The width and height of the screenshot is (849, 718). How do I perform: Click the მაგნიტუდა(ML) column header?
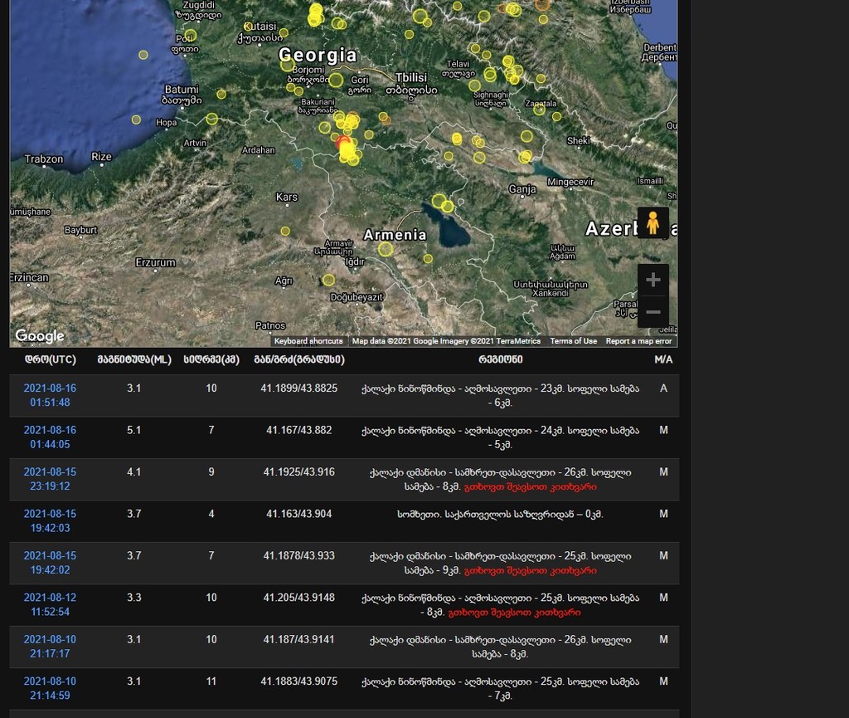pyautogui.click(x=134, y=360)
